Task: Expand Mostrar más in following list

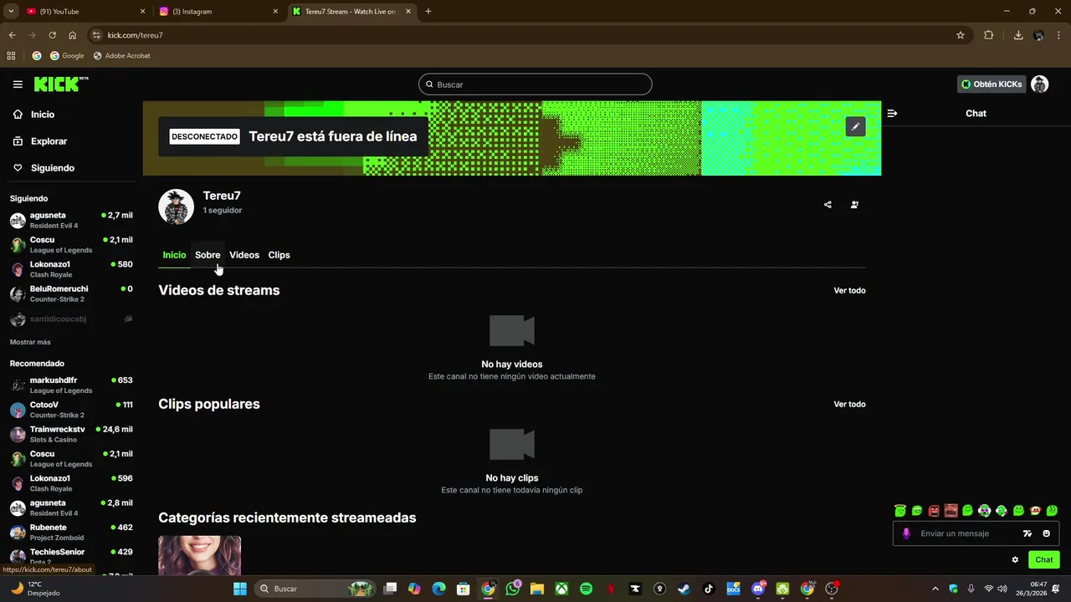Action: coord(30,342)
